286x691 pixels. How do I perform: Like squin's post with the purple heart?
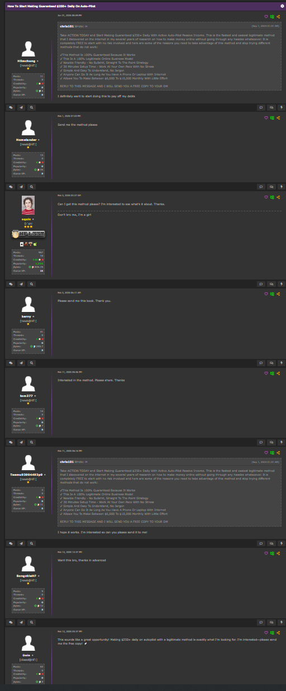click(266, 197)
